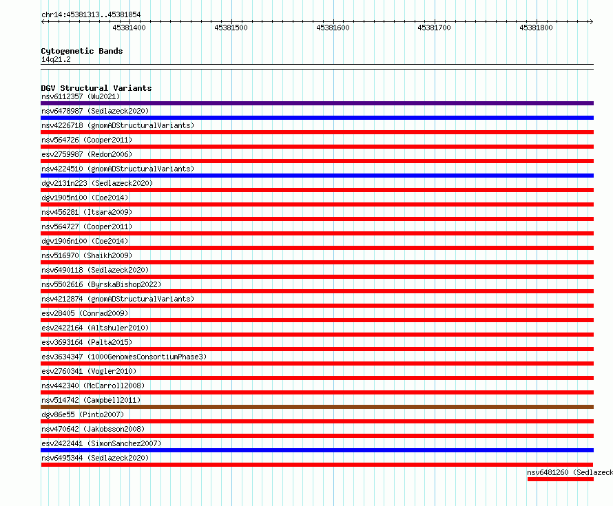The image size is (613, 506).
Task: Select dgv86e55 (Pinto2007) label
Action: tap(83, 414)
